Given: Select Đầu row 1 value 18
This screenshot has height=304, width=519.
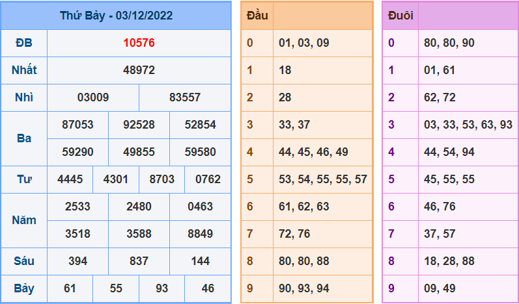Looking at the screenshot, I should 285,70.
